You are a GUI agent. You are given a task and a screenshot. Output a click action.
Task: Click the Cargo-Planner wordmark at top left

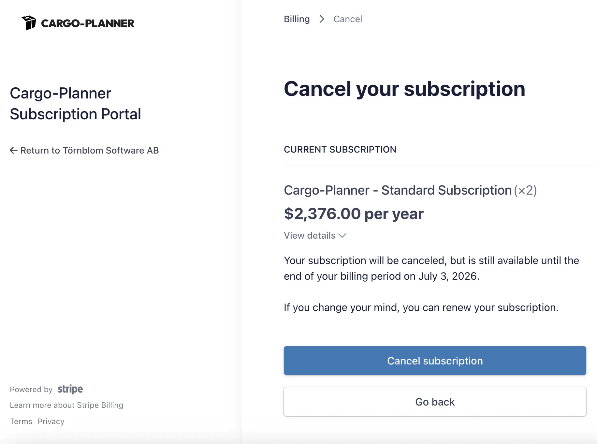[x=88, y=23]
